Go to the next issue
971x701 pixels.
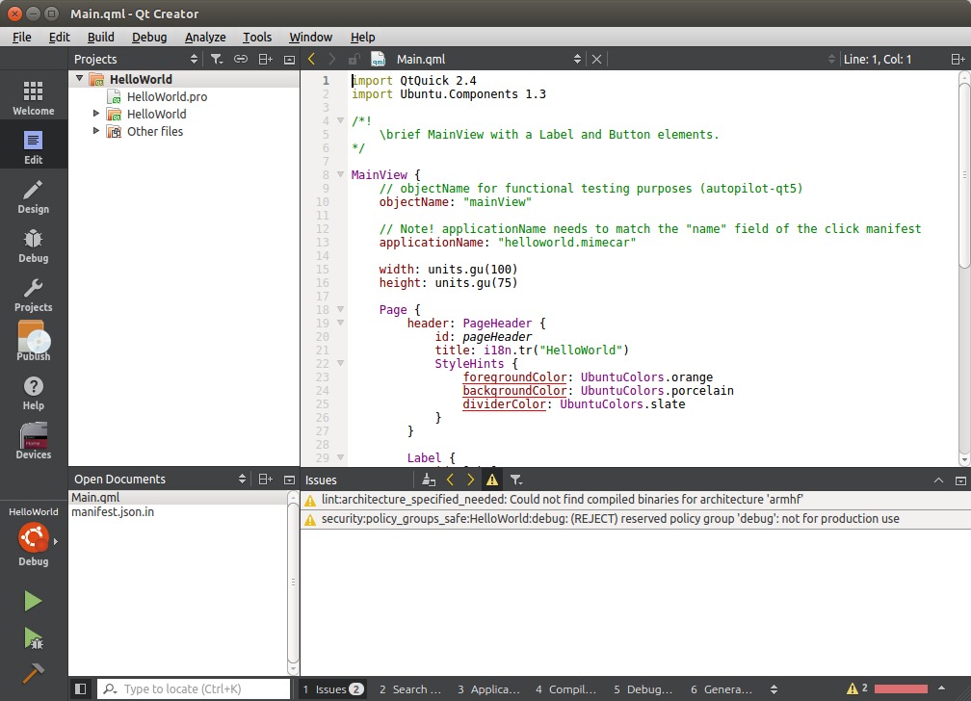pyautogui.click(x=471, y=480)
